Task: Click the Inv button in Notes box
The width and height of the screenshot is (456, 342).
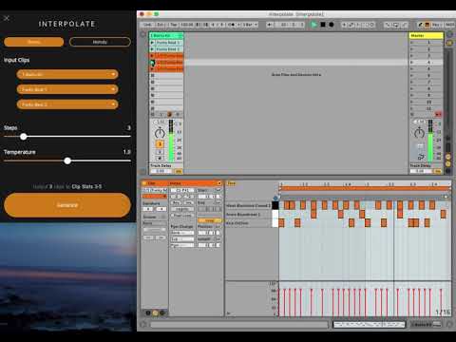Action: click(188, 202)
